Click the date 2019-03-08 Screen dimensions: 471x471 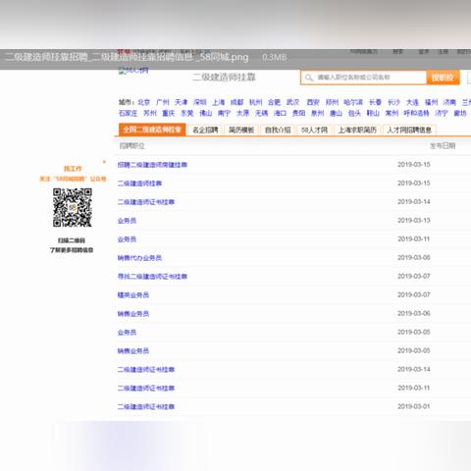tap(414, 258)
